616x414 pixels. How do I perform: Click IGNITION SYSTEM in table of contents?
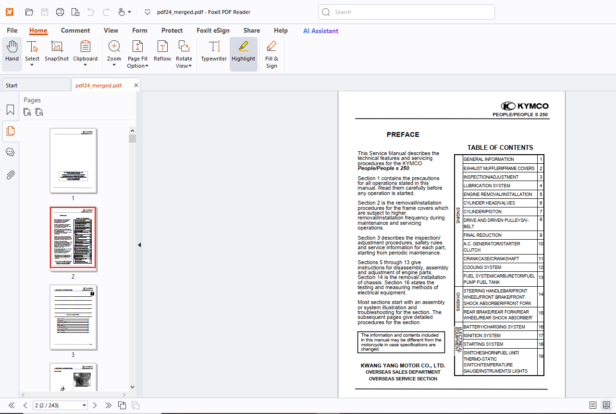coord(482,336)
